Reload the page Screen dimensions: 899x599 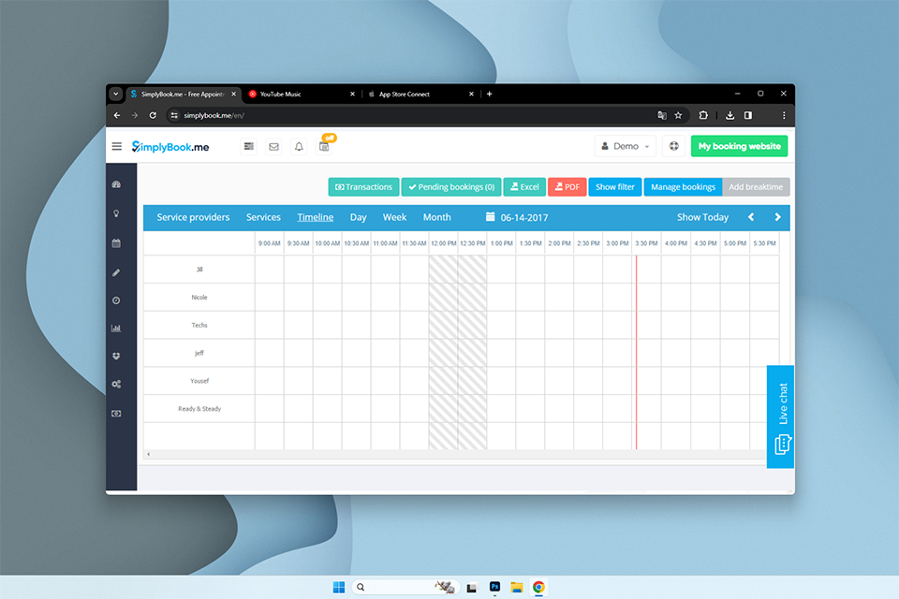click(153, 115)
